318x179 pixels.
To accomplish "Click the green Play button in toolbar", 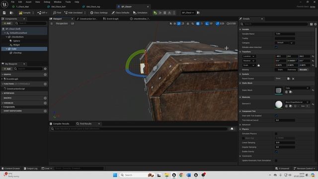I will pyautogui.click(x=155, y=12).
